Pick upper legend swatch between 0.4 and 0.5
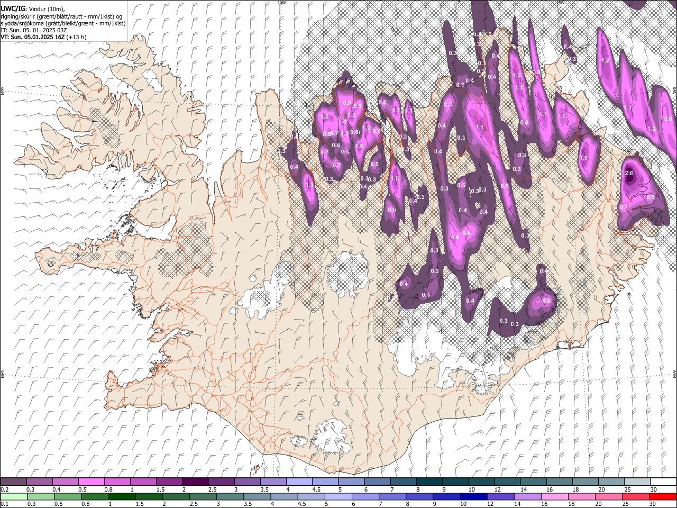 tap(66, 482)
